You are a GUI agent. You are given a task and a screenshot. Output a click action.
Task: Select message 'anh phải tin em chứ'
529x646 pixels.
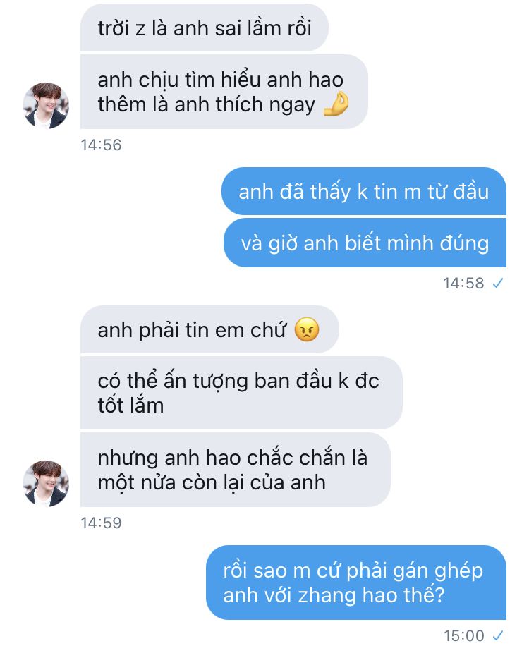point(209,329)
